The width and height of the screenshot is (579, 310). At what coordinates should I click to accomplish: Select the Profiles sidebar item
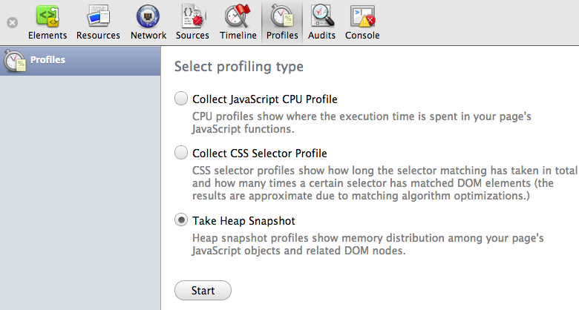80,61
